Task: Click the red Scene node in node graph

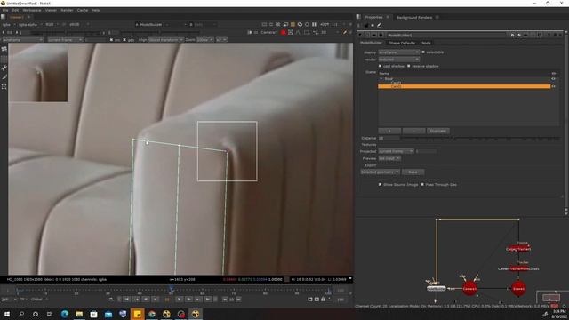Action: [x=518, y=288]
